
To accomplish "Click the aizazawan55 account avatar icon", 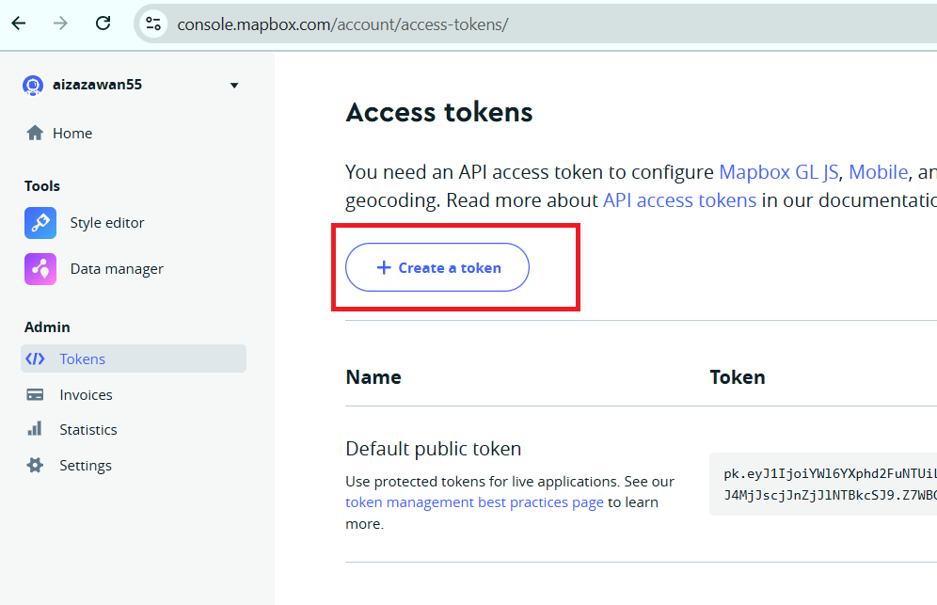I will click(x=33, y=85).
